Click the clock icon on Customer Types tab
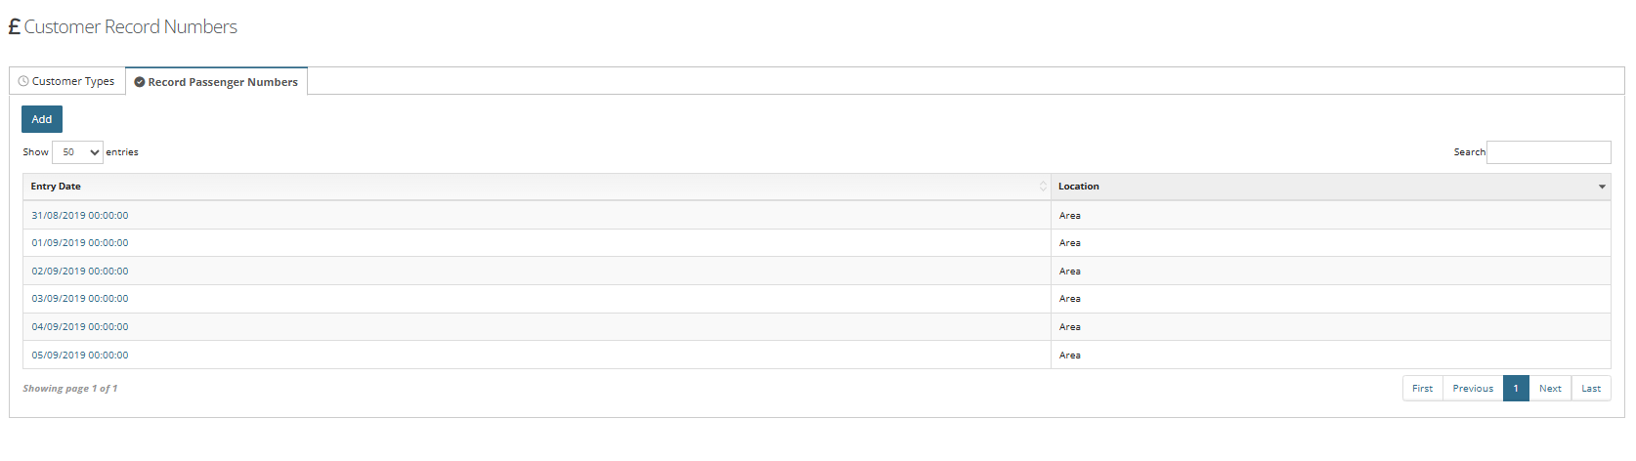 pos(23,81)
